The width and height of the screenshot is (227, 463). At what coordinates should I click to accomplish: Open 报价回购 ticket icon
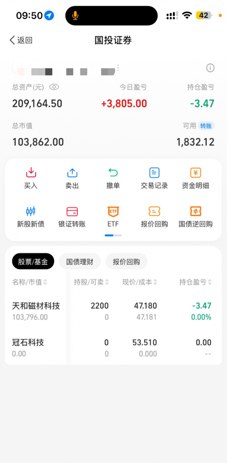coord(154,211)
